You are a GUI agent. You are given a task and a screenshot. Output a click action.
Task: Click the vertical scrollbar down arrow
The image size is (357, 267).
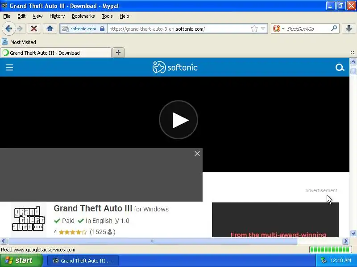(x=353, y=233)
